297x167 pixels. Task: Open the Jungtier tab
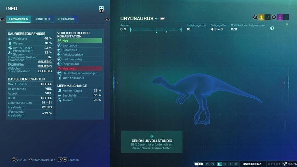[x=42, y=19]
